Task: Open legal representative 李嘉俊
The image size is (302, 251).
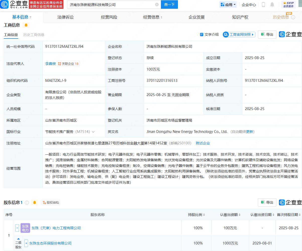Action: pyautogui.click(x=50, y=64)
